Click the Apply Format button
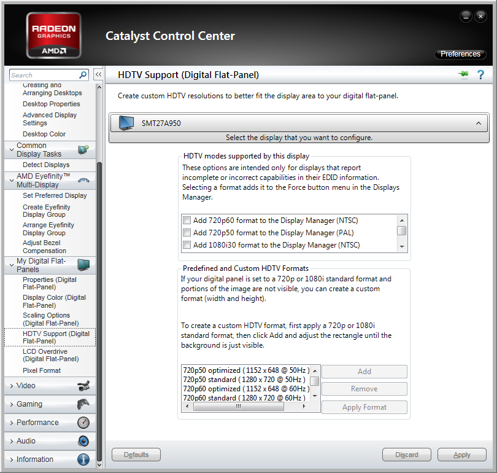 coord(364,407)
